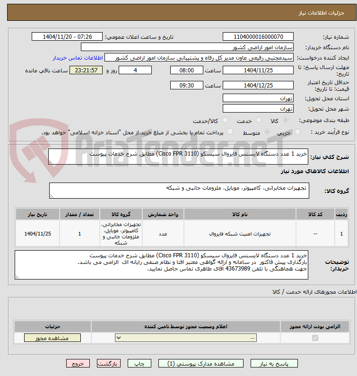
Task: Click the public announcement date field
Action: click(x=67, y=37)
